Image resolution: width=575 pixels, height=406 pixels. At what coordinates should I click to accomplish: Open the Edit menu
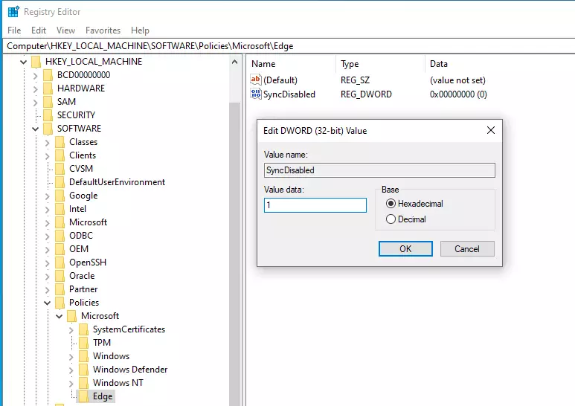click(x=39, y=30)
